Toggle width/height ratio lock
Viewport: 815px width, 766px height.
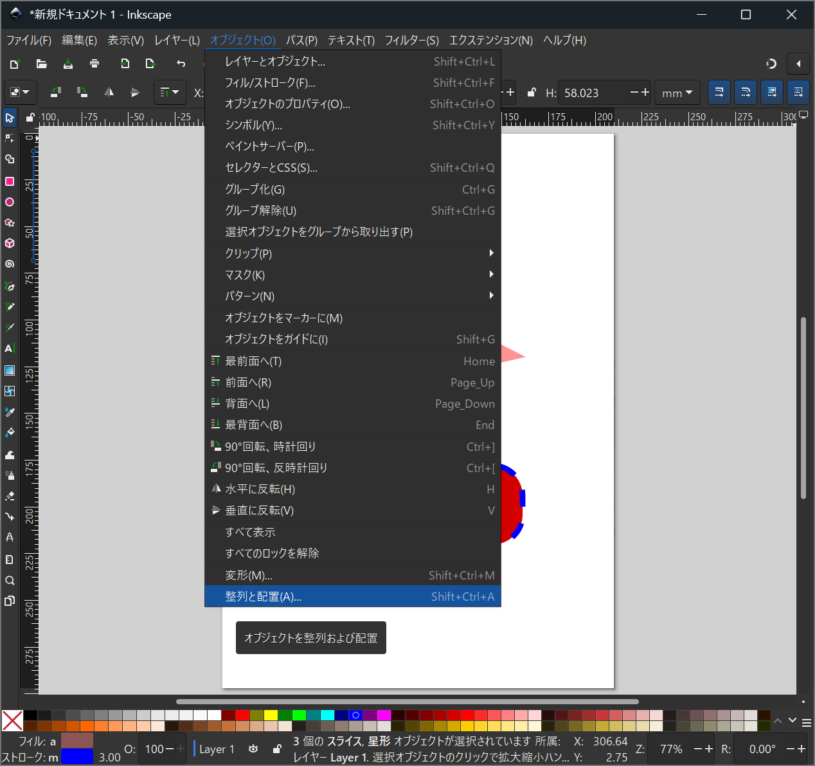point(532,93)
